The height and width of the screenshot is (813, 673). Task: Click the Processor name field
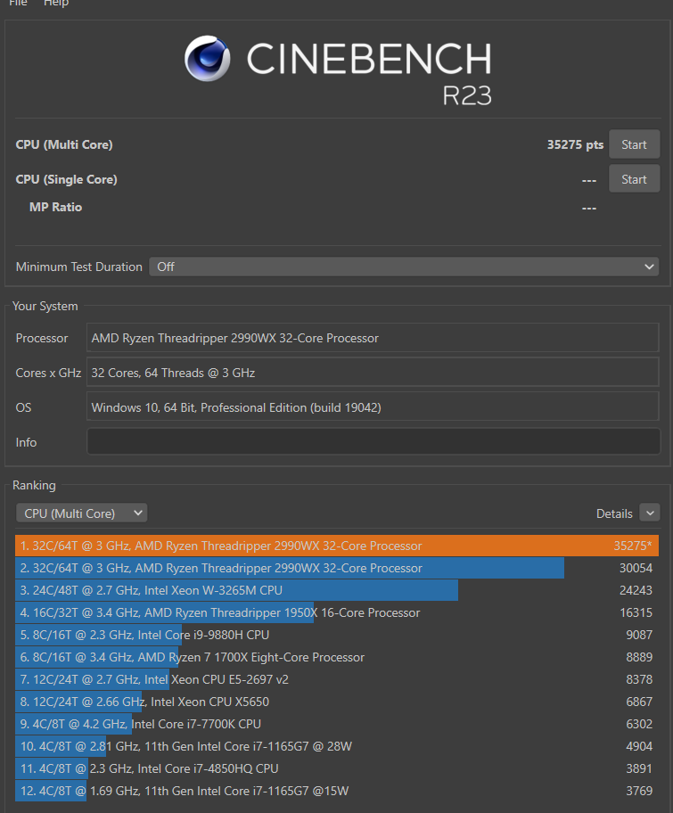(373, 338)
